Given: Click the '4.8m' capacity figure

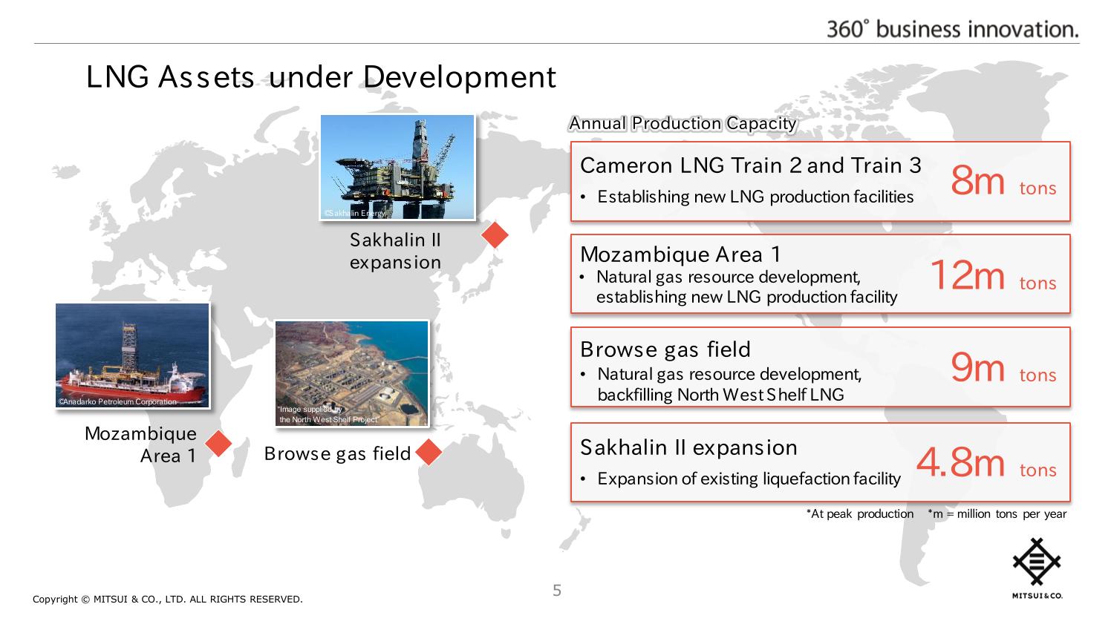Looking at the screenshot, I should [x=961, y=463].
